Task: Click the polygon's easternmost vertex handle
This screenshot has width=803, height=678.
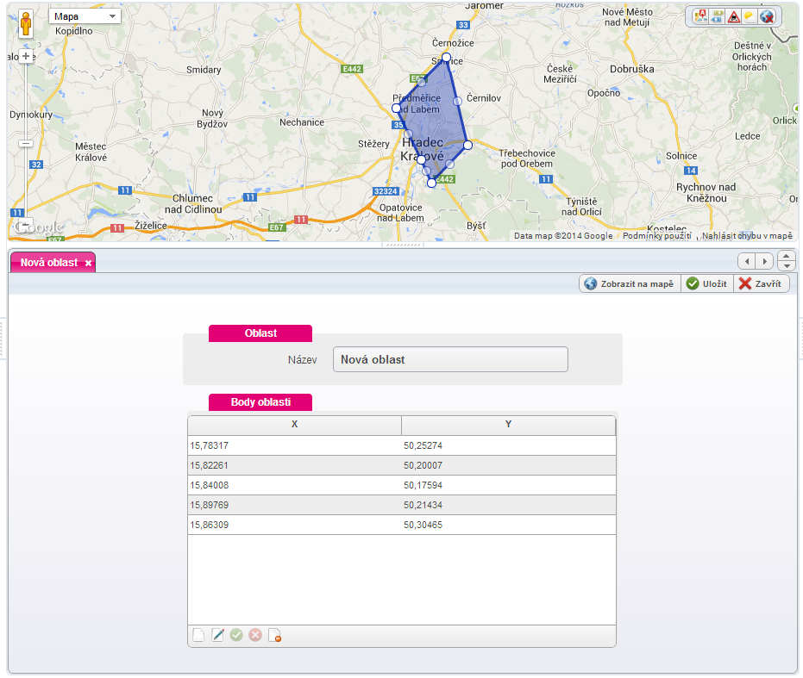Action: [x=467, y=146]
